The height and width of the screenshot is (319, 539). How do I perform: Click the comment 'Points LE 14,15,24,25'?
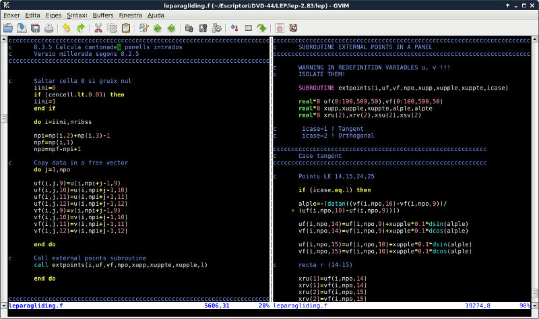coord(336,176)
